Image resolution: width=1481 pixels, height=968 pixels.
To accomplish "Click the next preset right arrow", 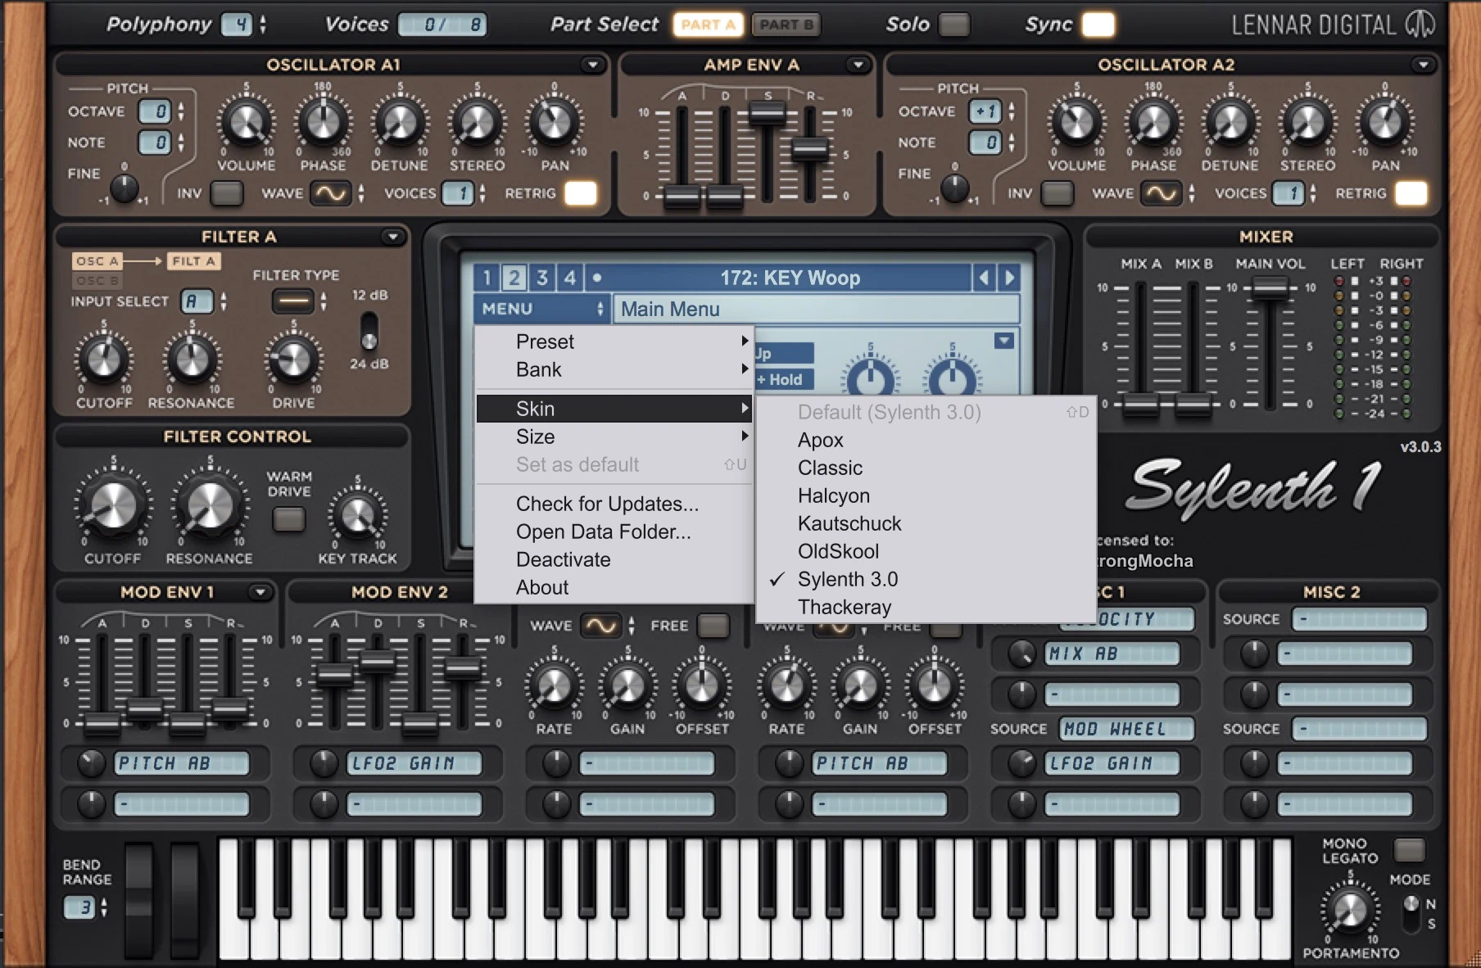I will (x=1009, y=278).
